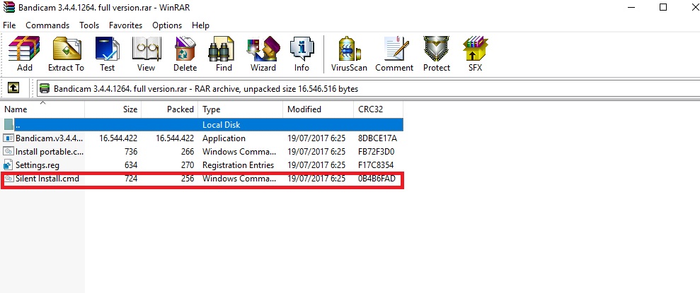This screenshot has width=700, height=293.
Task: Select the Settings.reg file name
Action: (38, 165)
